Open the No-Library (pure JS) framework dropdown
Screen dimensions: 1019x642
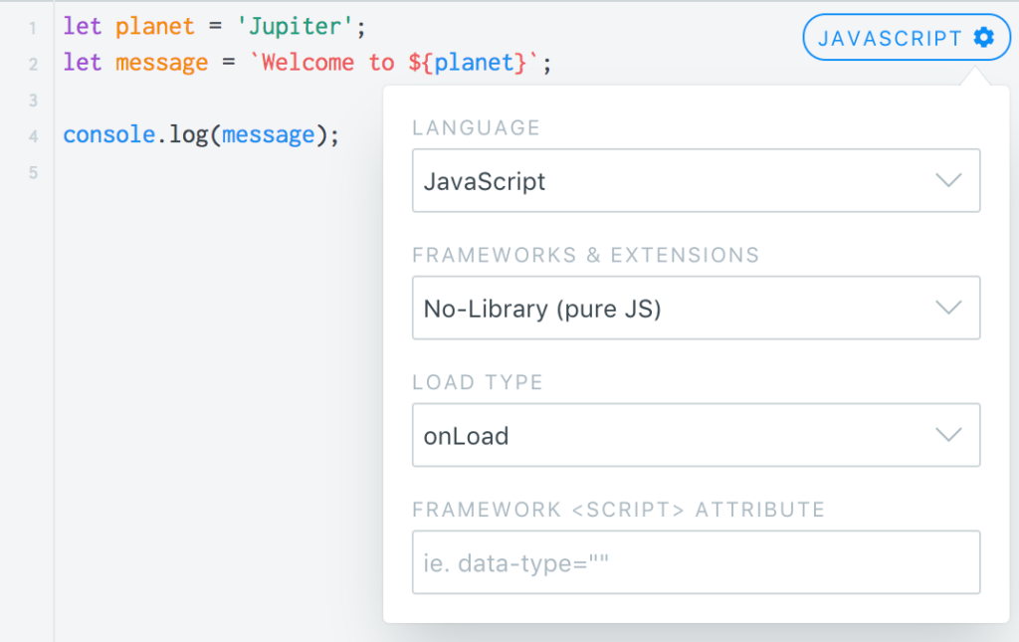coord(697,308)
